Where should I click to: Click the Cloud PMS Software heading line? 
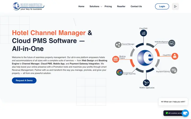click(48, 41)
